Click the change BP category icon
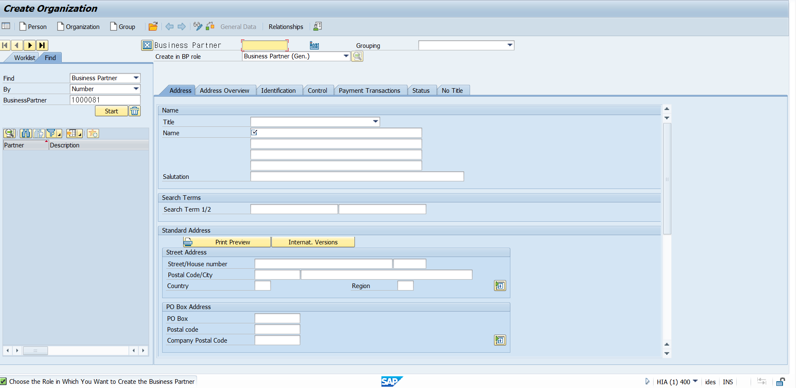This screenshot has width=796, height=388. coord(210,26)
